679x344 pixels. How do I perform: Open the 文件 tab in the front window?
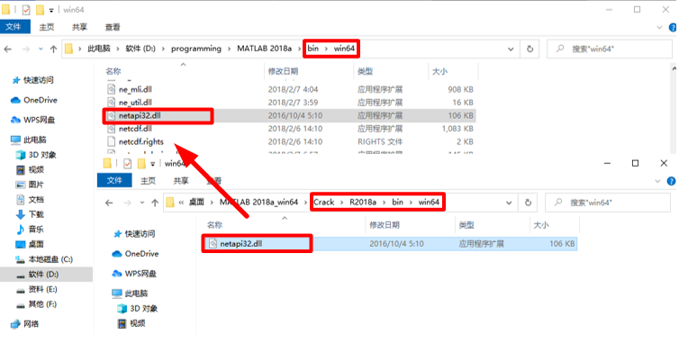click(114, 180)
